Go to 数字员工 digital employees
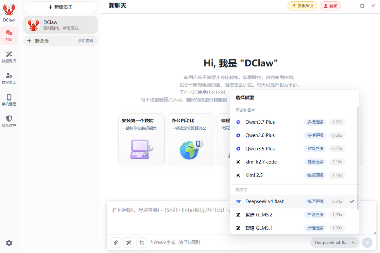The height and width of the screenshot is (253, 380). tap(9, 78)
